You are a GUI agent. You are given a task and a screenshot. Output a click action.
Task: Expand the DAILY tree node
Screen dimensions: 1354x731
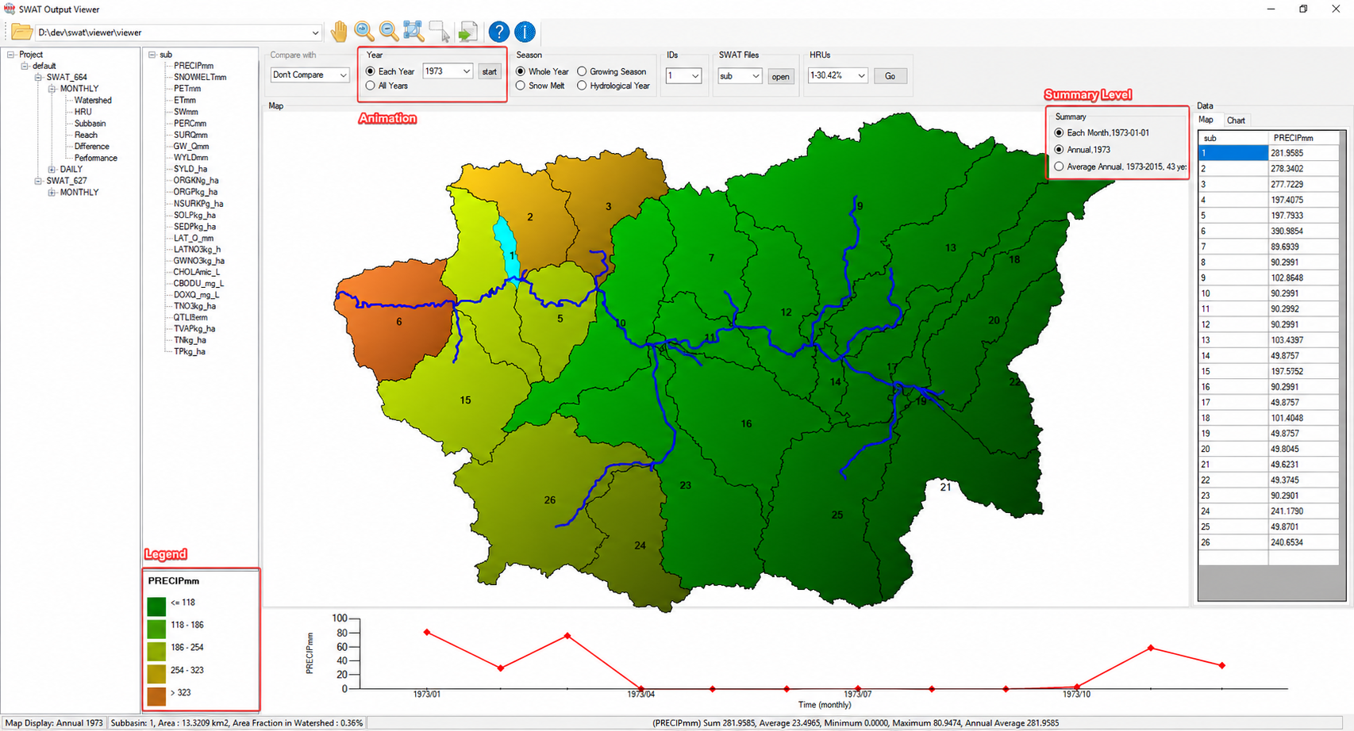[x=52, y=170]
